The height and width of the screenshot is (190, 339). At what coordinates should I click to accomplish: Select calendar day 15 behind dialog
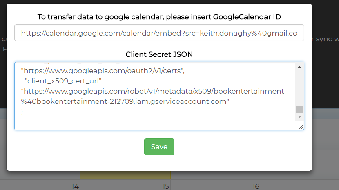165,186
